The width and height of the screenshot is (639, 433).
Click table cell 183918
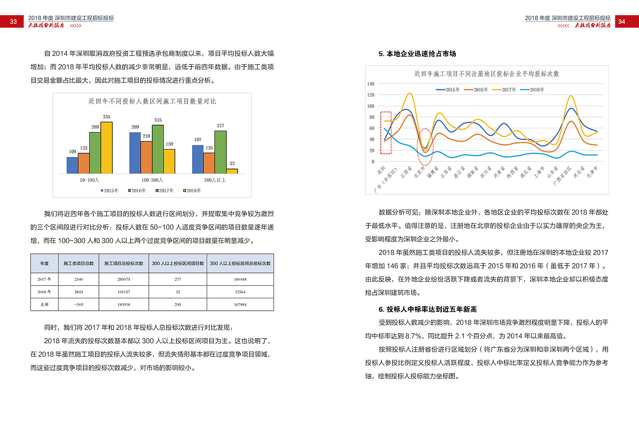point(124,304)
